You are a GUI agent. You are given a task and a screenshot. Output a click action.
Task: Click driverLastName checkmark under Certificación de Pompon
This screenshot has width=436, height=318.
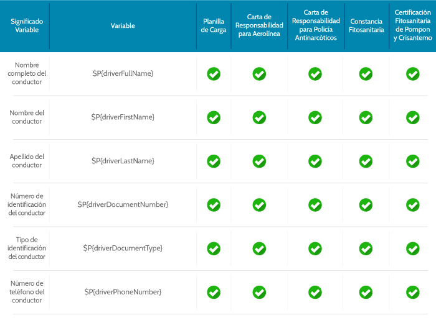(x=412, y=161)
